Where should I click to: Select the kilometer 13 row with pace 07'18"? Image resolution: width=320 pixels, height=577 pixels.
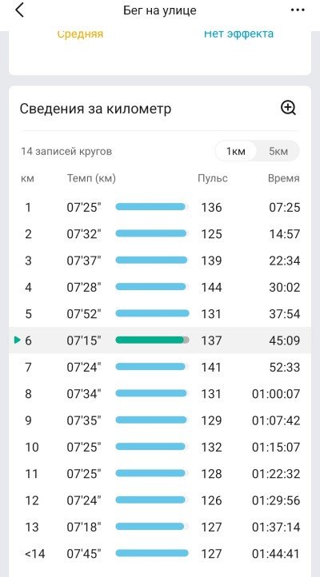tap(160, 527)
